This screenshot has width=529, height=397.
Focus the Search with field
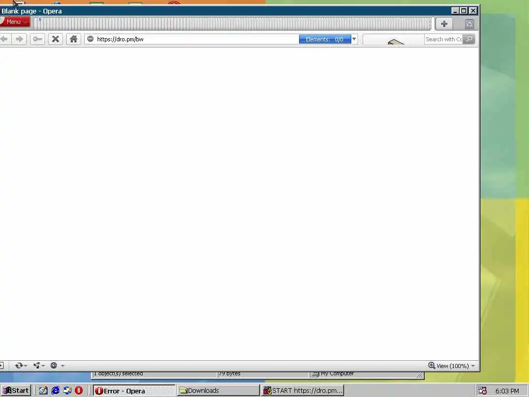coord(443,39)
